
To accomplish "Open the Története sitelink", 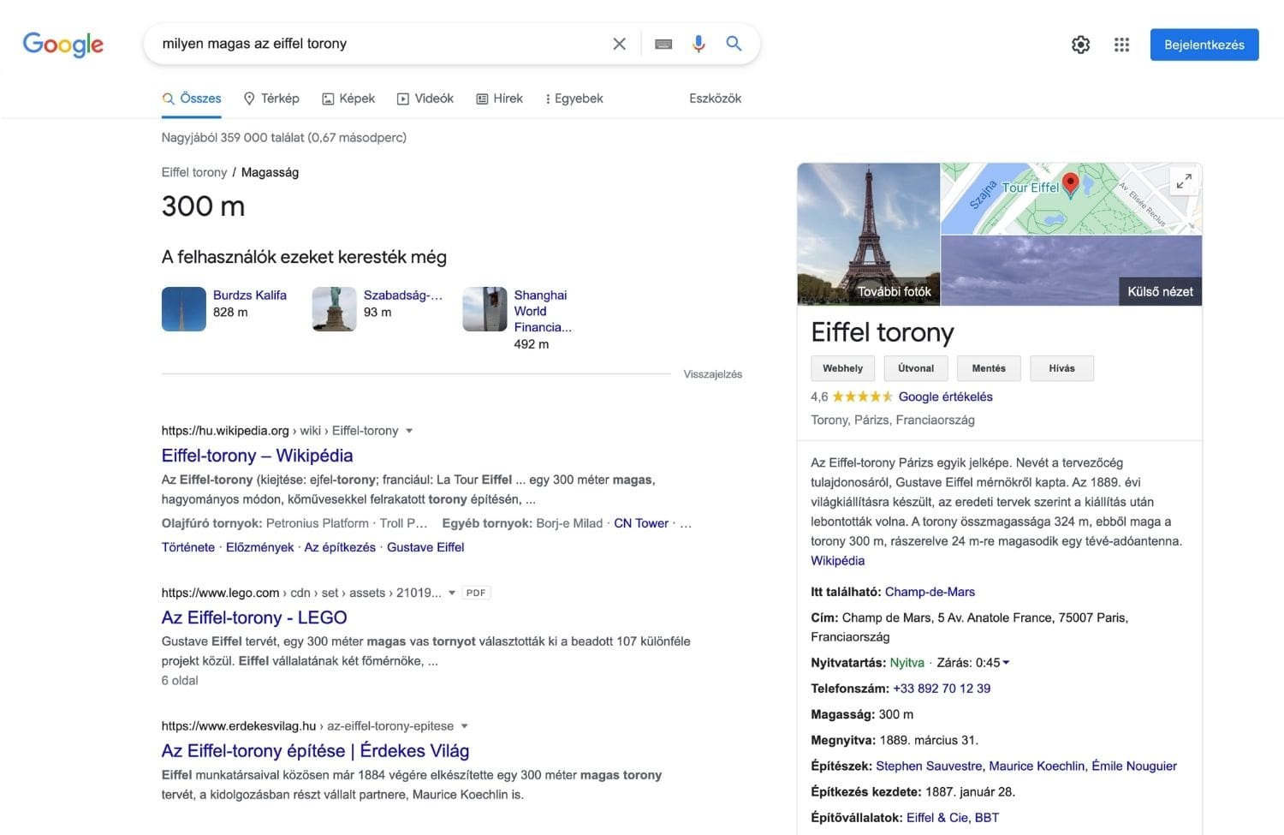I will pos(188,547).
